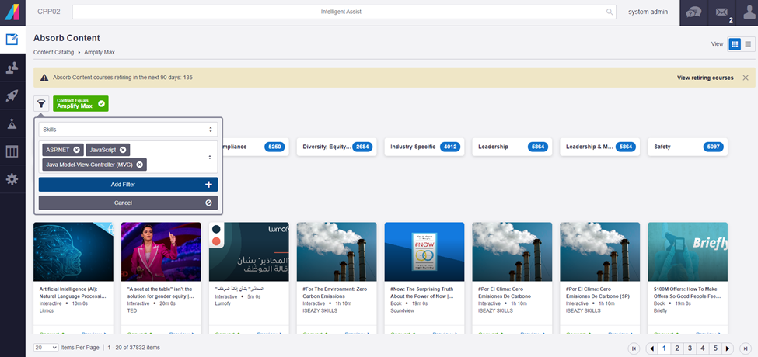This screenshot has width=758, height=357.
Task: Open Artificial Intelligence course thumbnail
Action: (74, 251)
